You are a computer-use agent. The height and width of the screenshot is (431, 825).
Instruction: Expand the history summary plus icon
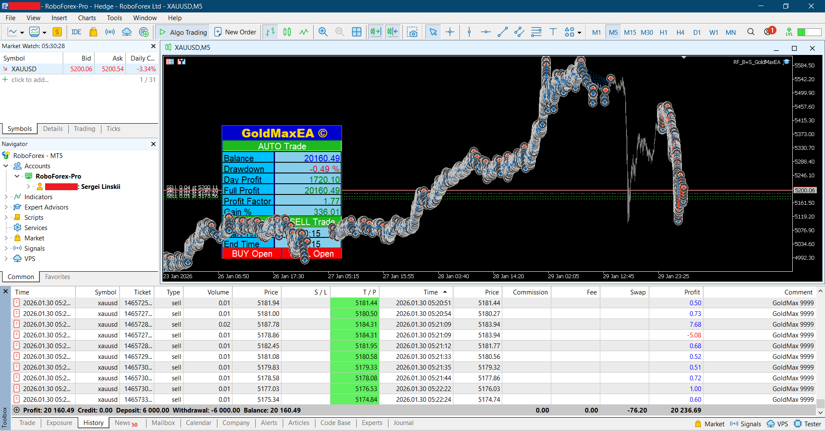pos(17,410)
